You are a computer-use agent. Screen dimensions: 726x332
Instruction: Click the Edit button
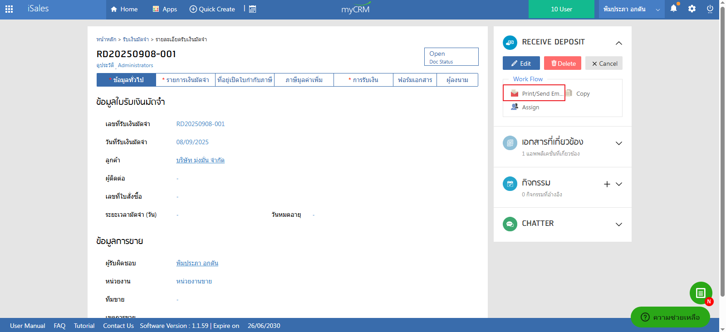point(521,63)
